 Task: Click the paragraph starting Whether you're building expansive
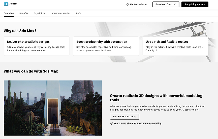tap(158, 108)
